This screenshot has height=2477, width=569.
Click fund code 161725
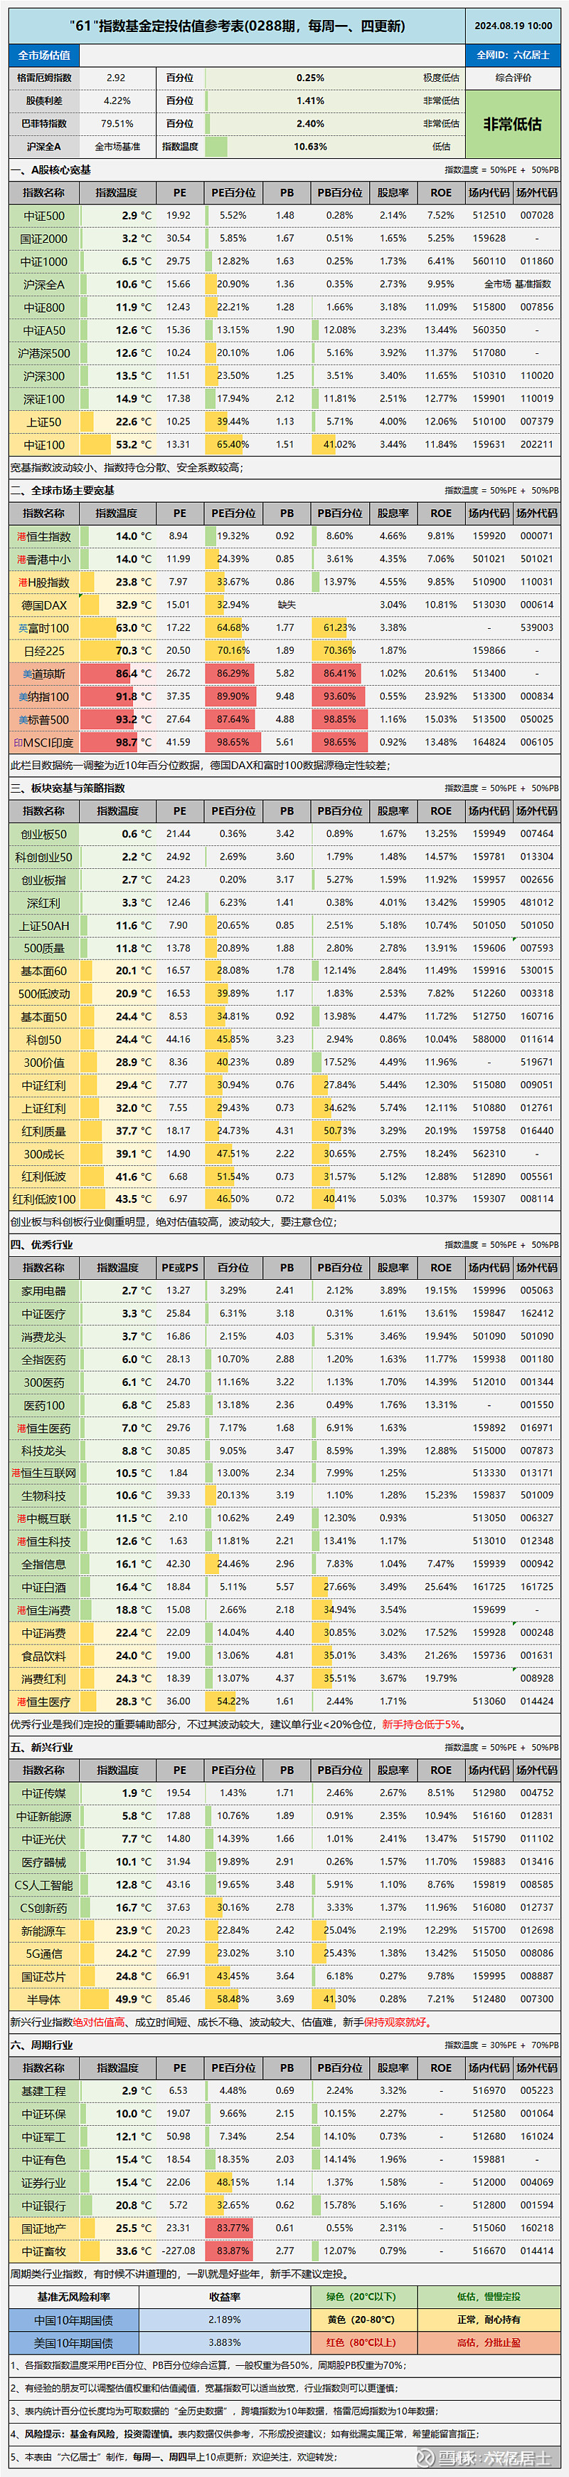[489, 1587]
